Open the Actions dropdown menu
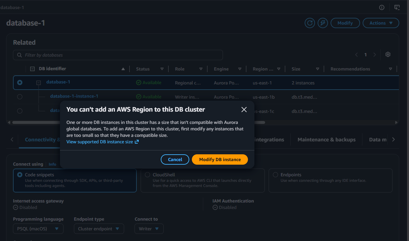The height and width of the screenshot is (241, 409). [x=381, y=23]
